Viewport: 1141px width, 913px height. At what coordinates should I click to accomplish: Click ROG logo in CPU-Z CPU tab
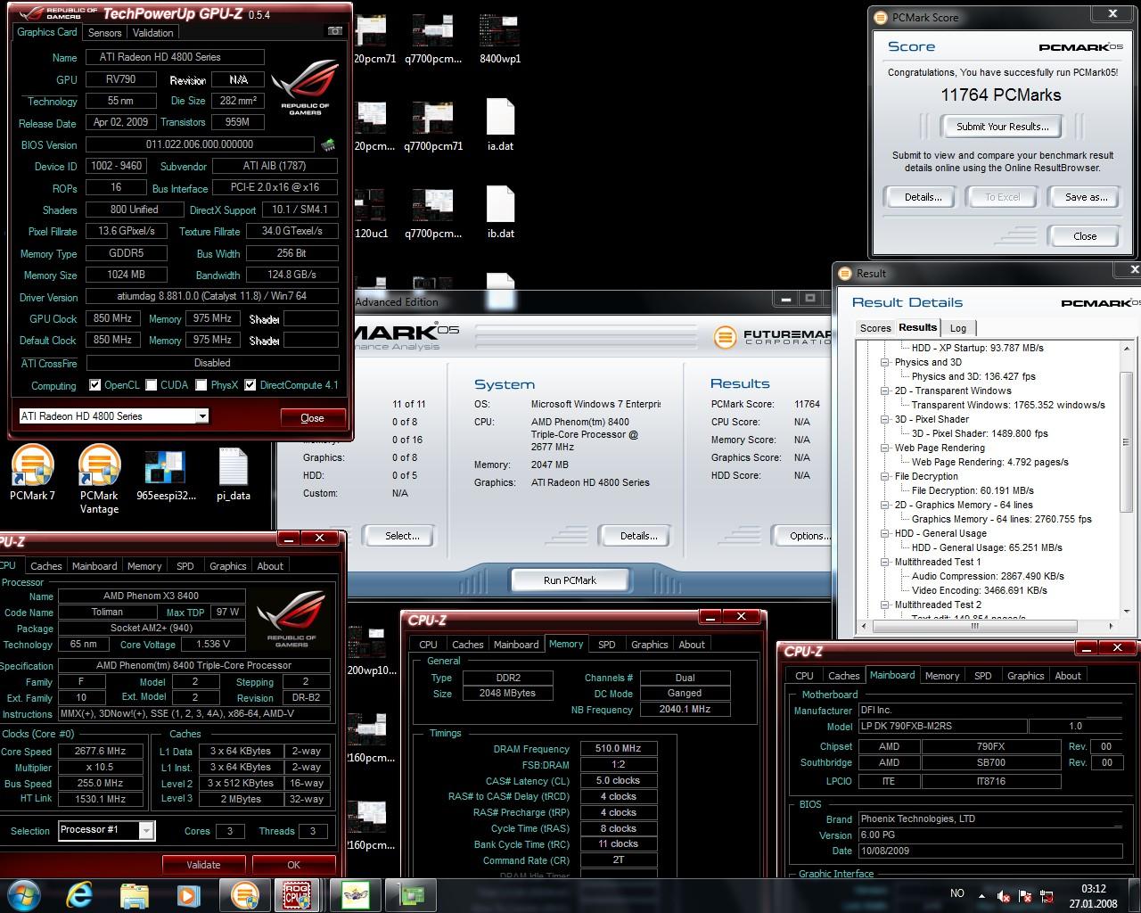(291, 618)
